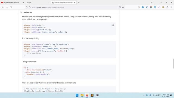Open the screenshot extension icon
The image size is (174, 98).
147,7
